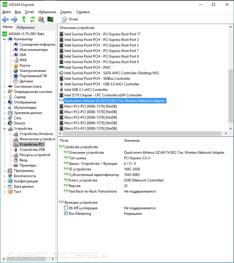Click the green Up arrow toolbar icon
The image size is (234, 263).
(x=24, y=19)
